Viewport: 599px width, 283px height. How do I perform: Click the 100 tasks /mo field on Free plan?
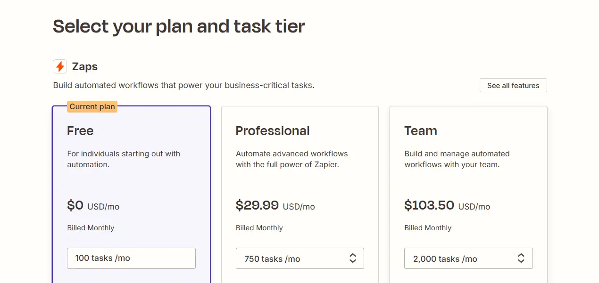131,258
